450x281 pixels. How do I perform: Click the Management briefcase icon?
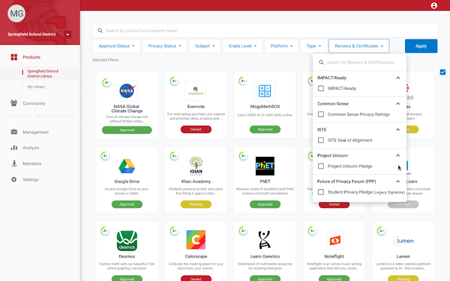[x=13, y=132]
